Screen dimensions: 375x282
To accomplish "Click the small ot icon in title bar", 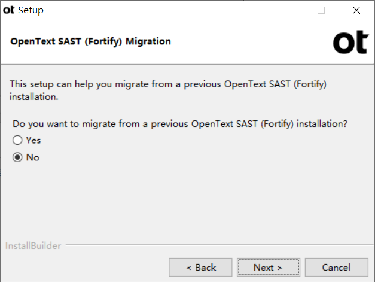I will 8,10.
